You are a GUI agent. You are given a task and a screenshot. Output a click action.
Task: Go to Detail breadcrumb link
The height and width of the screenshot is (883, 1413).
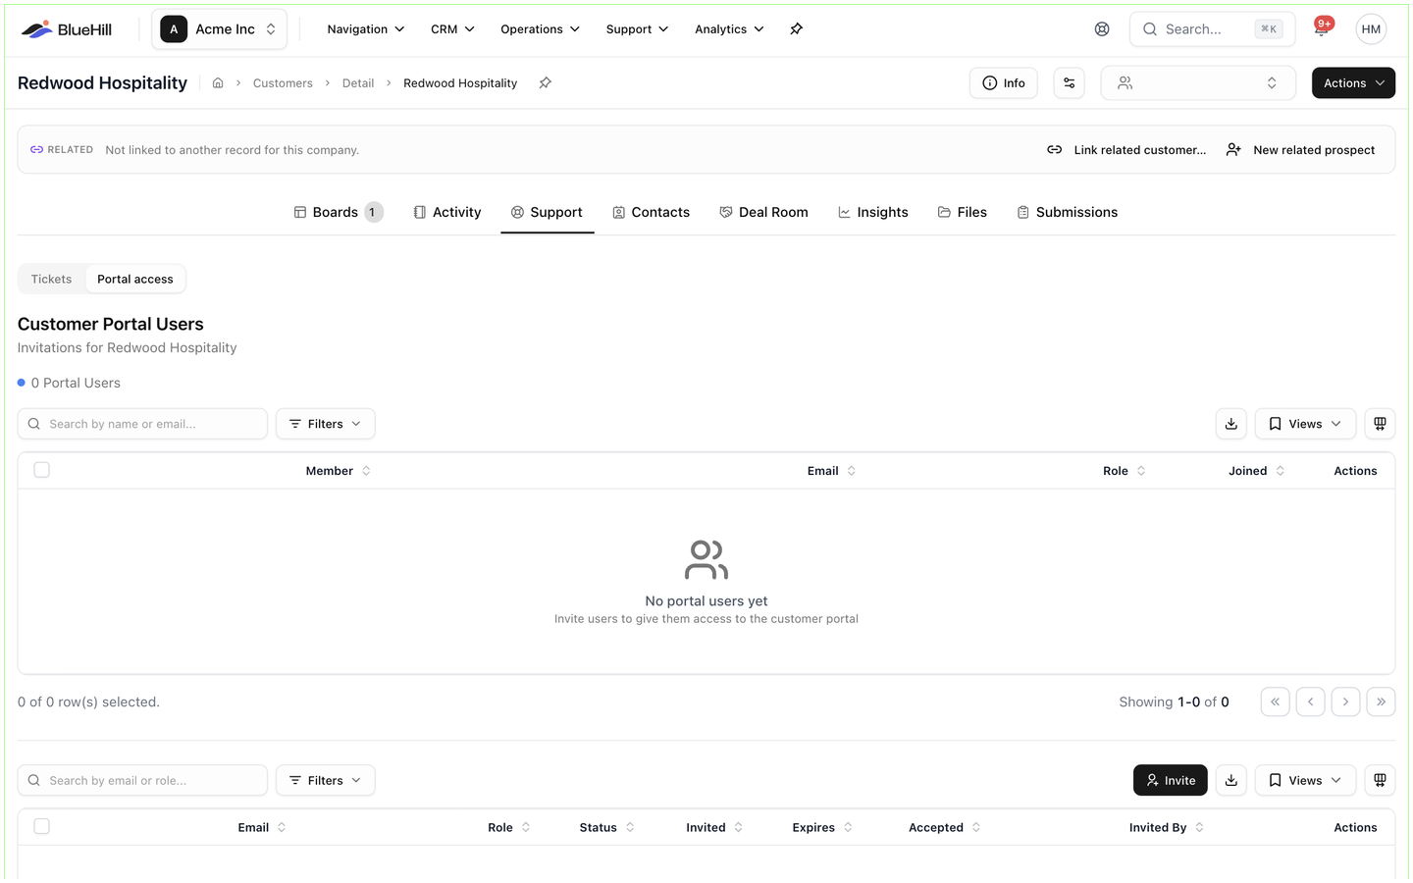358,83
